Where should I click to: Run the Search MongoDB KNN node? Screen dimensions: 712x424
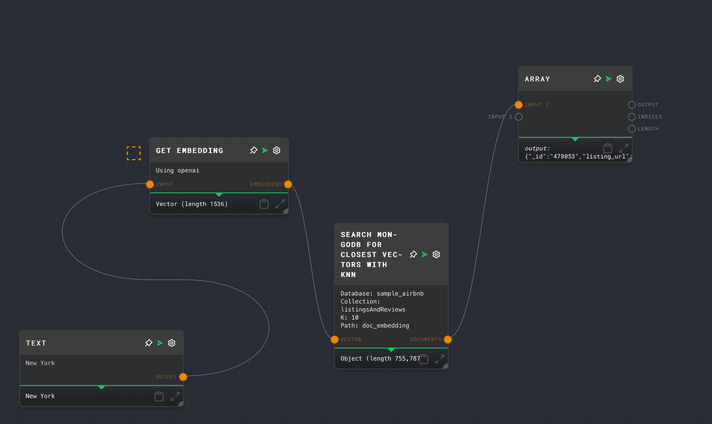pos(425,255)
